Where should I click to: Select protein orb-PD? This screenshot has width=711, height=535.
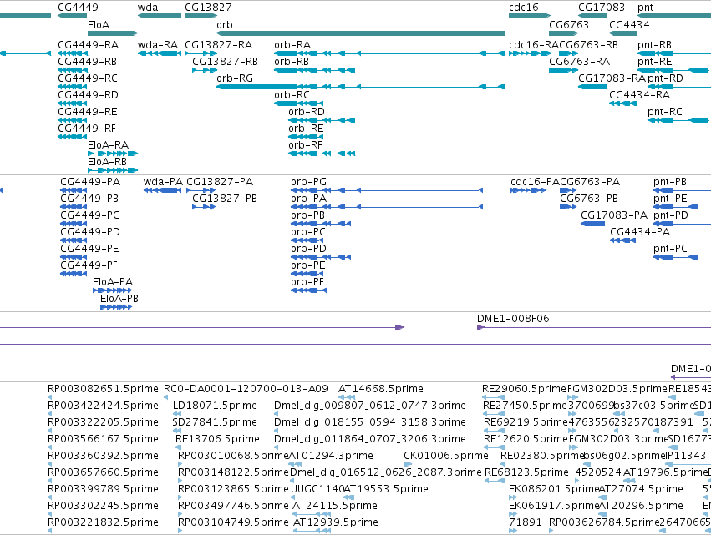tap(309, 249)
